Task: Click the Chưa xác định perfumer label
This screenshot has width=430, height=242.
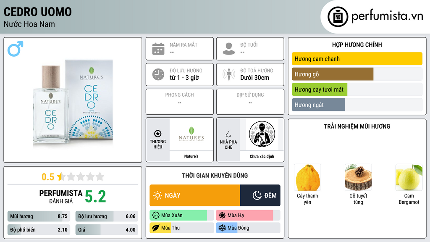Action: [262, 156]
